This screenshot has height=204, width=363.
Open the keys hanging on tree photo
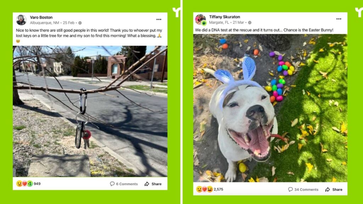coord(90,111)
